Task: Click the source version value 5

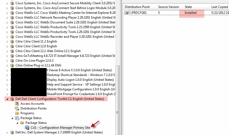Action: 159,13
